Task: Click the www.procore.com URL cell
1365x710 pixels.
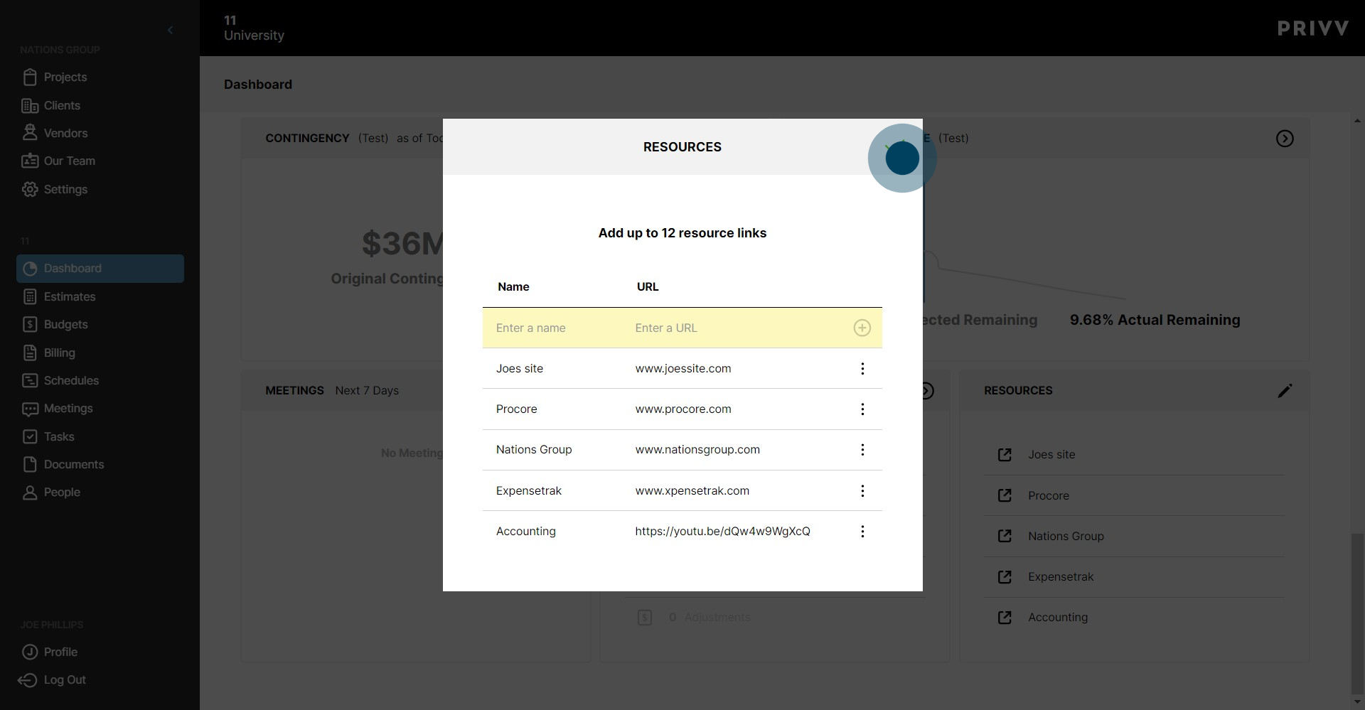Action: (x=683, y=409)
